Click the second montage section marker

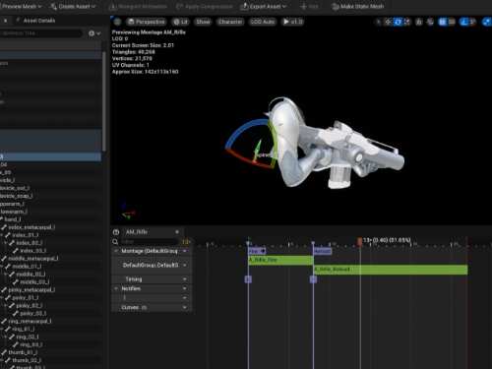click(x=323, y=251)
